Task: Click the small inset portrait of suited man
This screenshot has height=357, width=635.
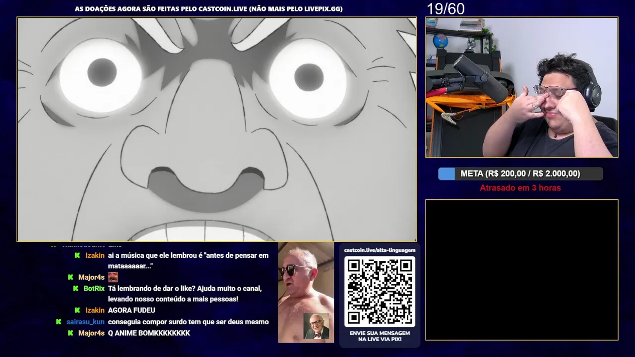Action: [316, 326]
